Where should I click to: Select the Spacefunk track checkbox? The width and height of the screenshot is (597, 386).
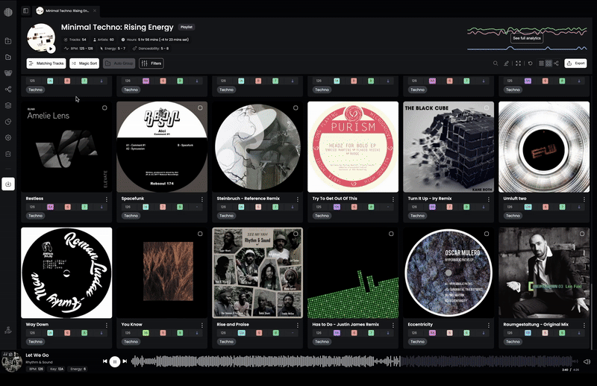coord(200,108)
